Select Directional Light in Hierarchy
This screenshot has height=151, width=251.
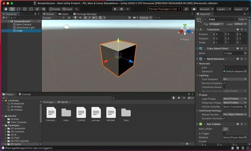tap(24, 28)
